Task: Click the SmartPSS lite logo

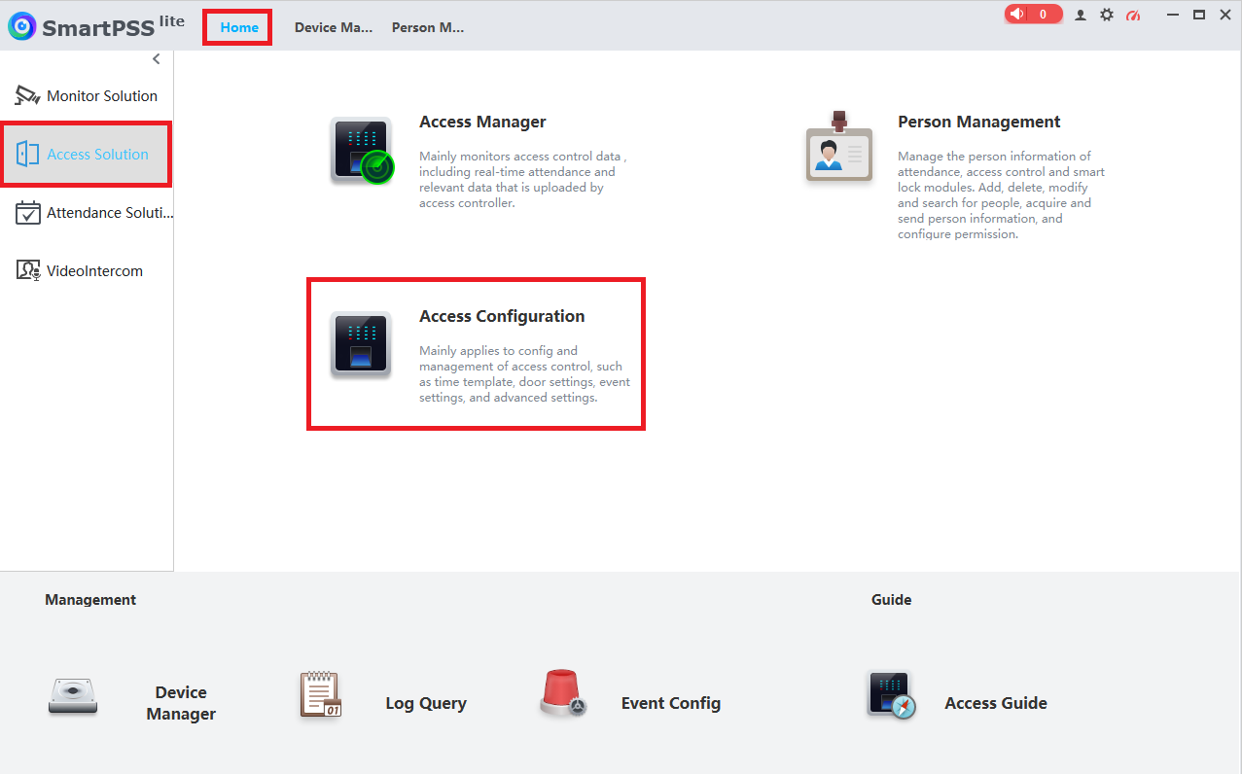Action: [x=95, y=26]
